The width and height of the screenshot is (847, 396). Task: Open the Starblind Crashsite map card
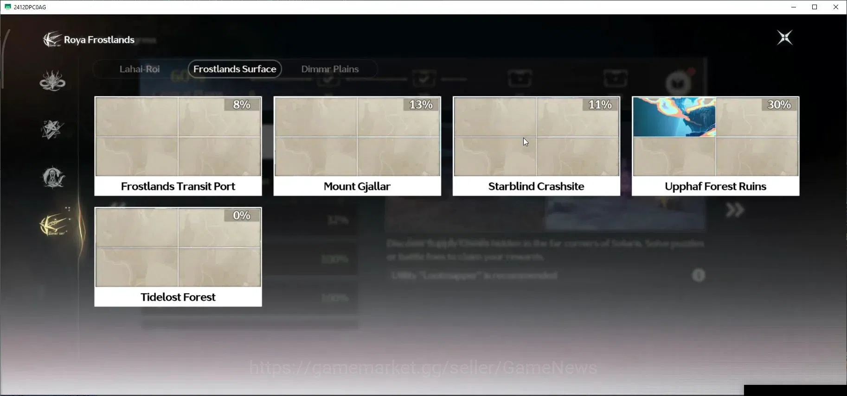pyautogui.click(x=536, y=146)
